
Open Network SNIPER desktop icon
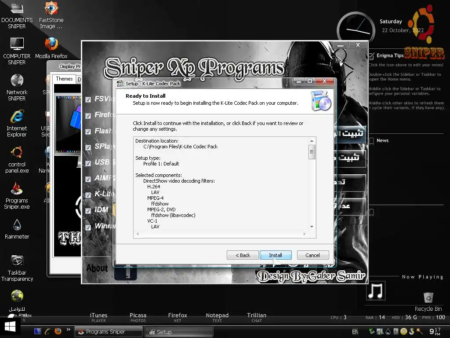pyautogui.click(x=17, y=88)
